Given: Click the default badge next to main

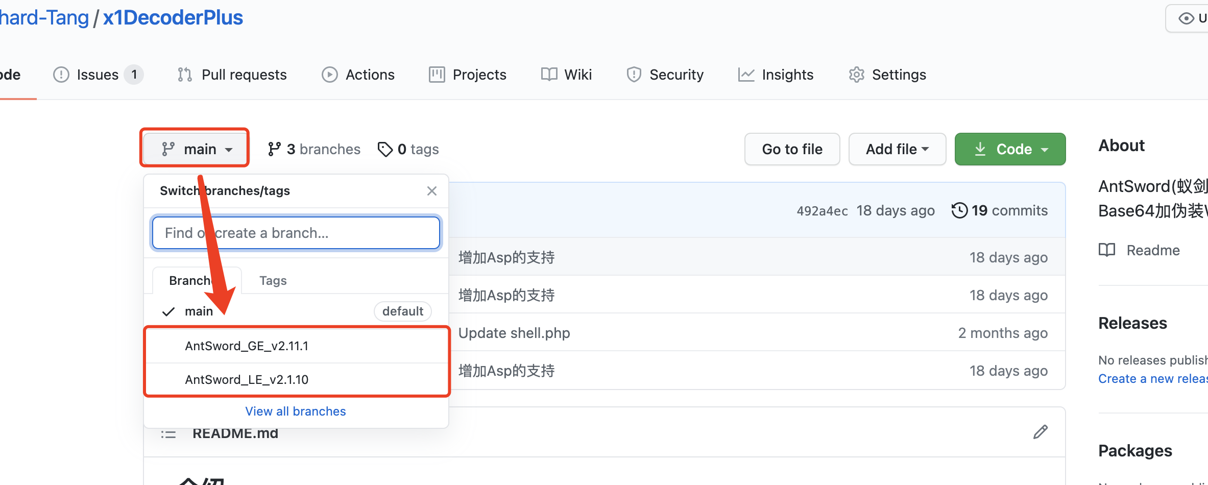Looking at the screenshot, I should (x=403, y=311).
